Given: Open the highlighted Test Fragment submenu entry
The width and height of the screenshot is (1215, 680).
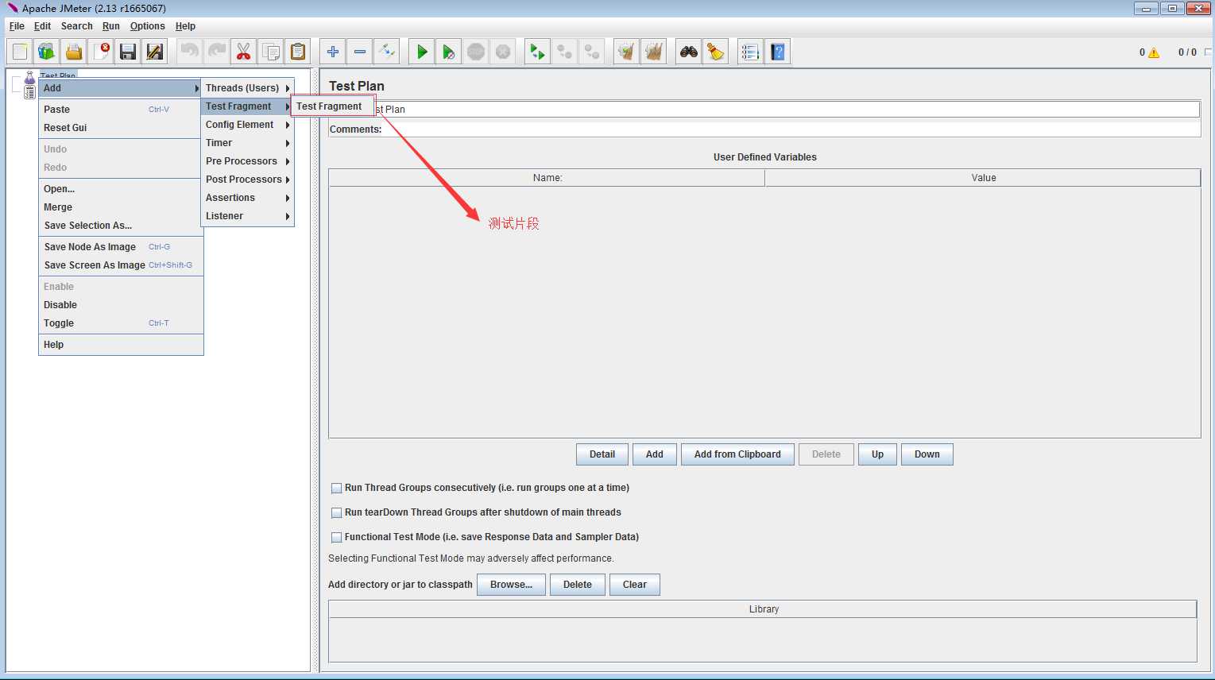Looking at the screenshot, I should 247,106.
